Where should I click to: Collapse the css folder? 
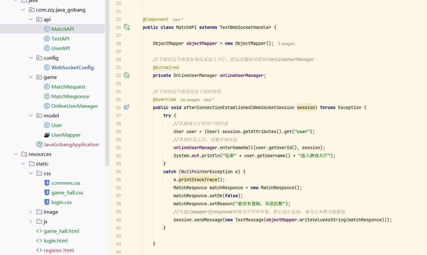[31, 173]
